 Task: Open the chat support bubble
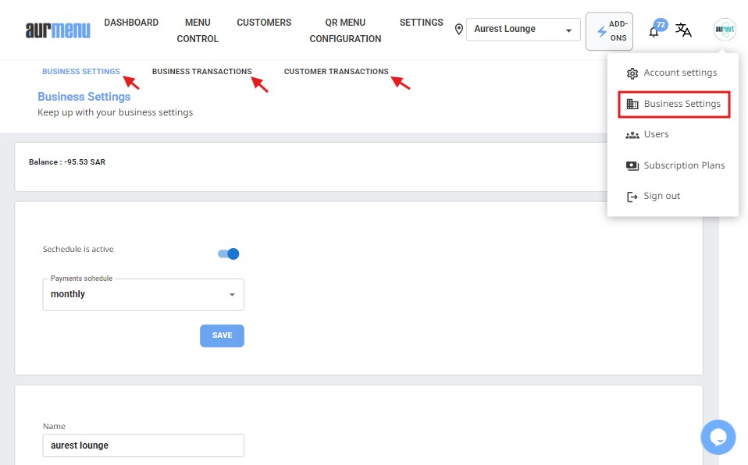pyautogui.click(x=718, y=436)
